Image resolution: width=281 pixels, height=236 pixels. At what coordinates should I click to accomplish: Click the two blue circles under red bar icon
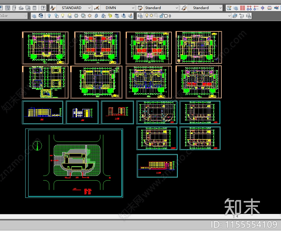click(249, 8)
